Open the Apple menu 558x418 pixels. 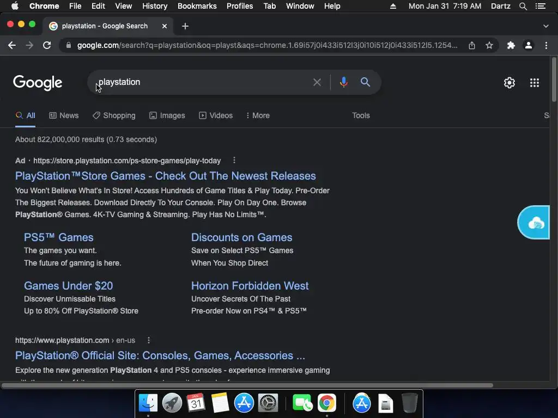click(x=15, y=6)
